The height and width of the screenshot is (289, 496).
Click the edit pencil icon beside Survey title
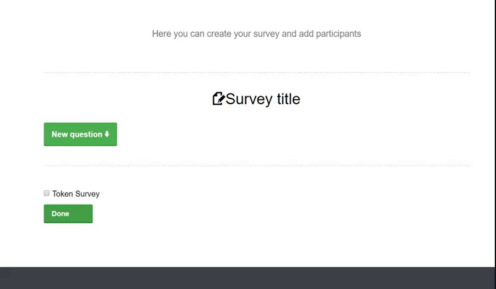[x=218, y=99]
